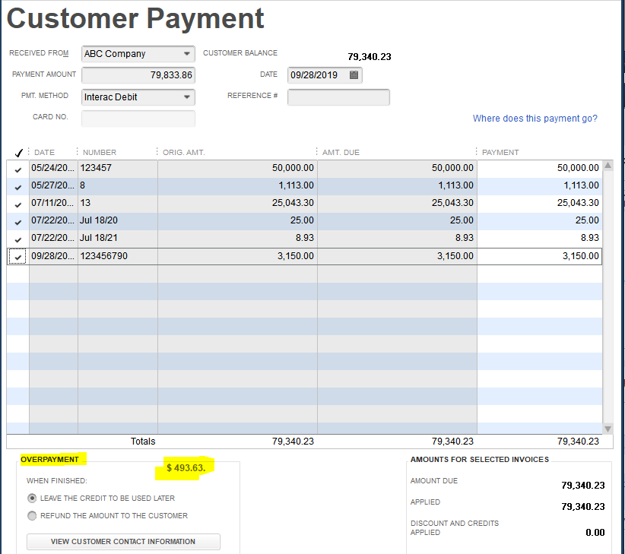Open the calendar picker beside the date
This screenshot has width=625, height=554.
pyautogui.click(x=354, y=75)
